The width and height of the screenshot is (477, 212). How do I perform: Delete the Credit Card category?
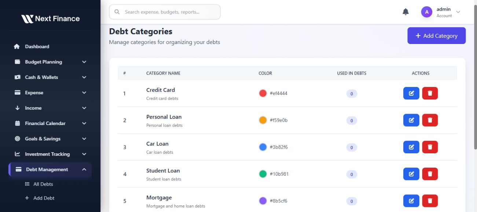(x=430, y=94)
